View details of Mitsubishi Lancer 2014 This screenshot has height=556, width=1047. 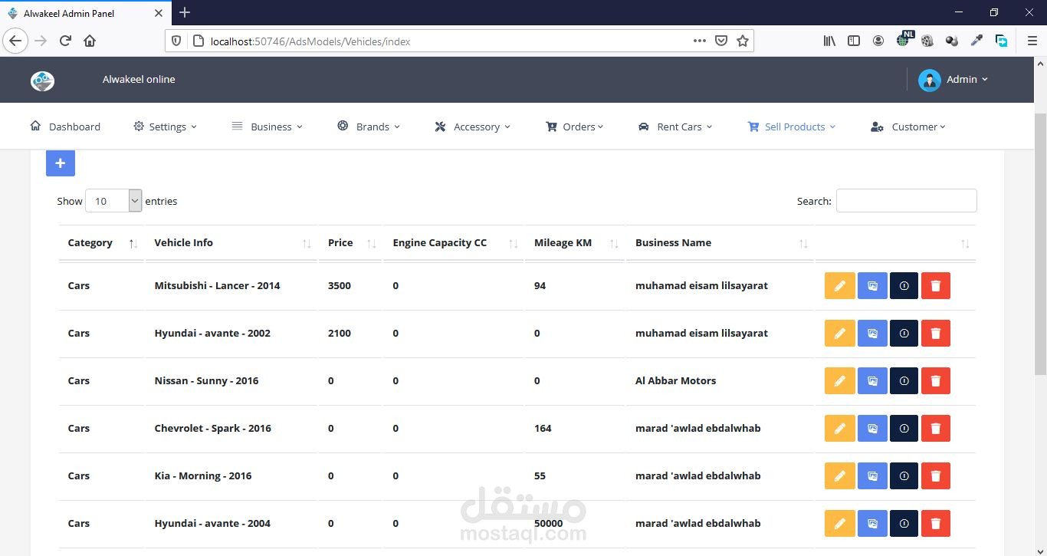(x=904, y=285)
